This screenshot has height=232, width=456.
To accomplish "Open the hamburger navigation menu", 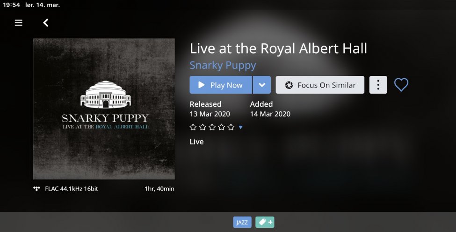I will (19, 22).
